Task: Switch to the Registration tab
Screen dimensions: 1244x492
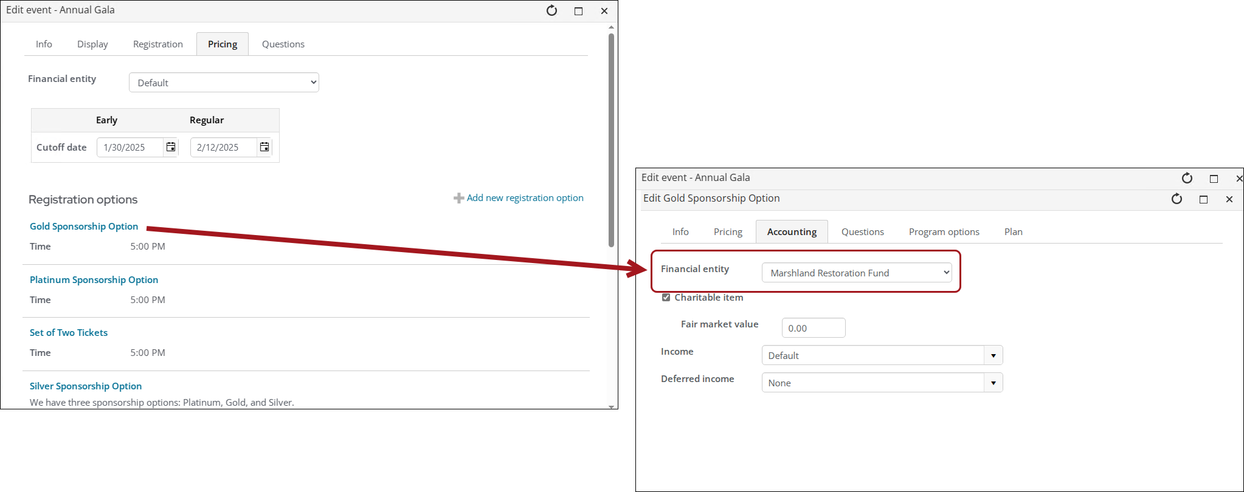Action: tap(157, 44)
